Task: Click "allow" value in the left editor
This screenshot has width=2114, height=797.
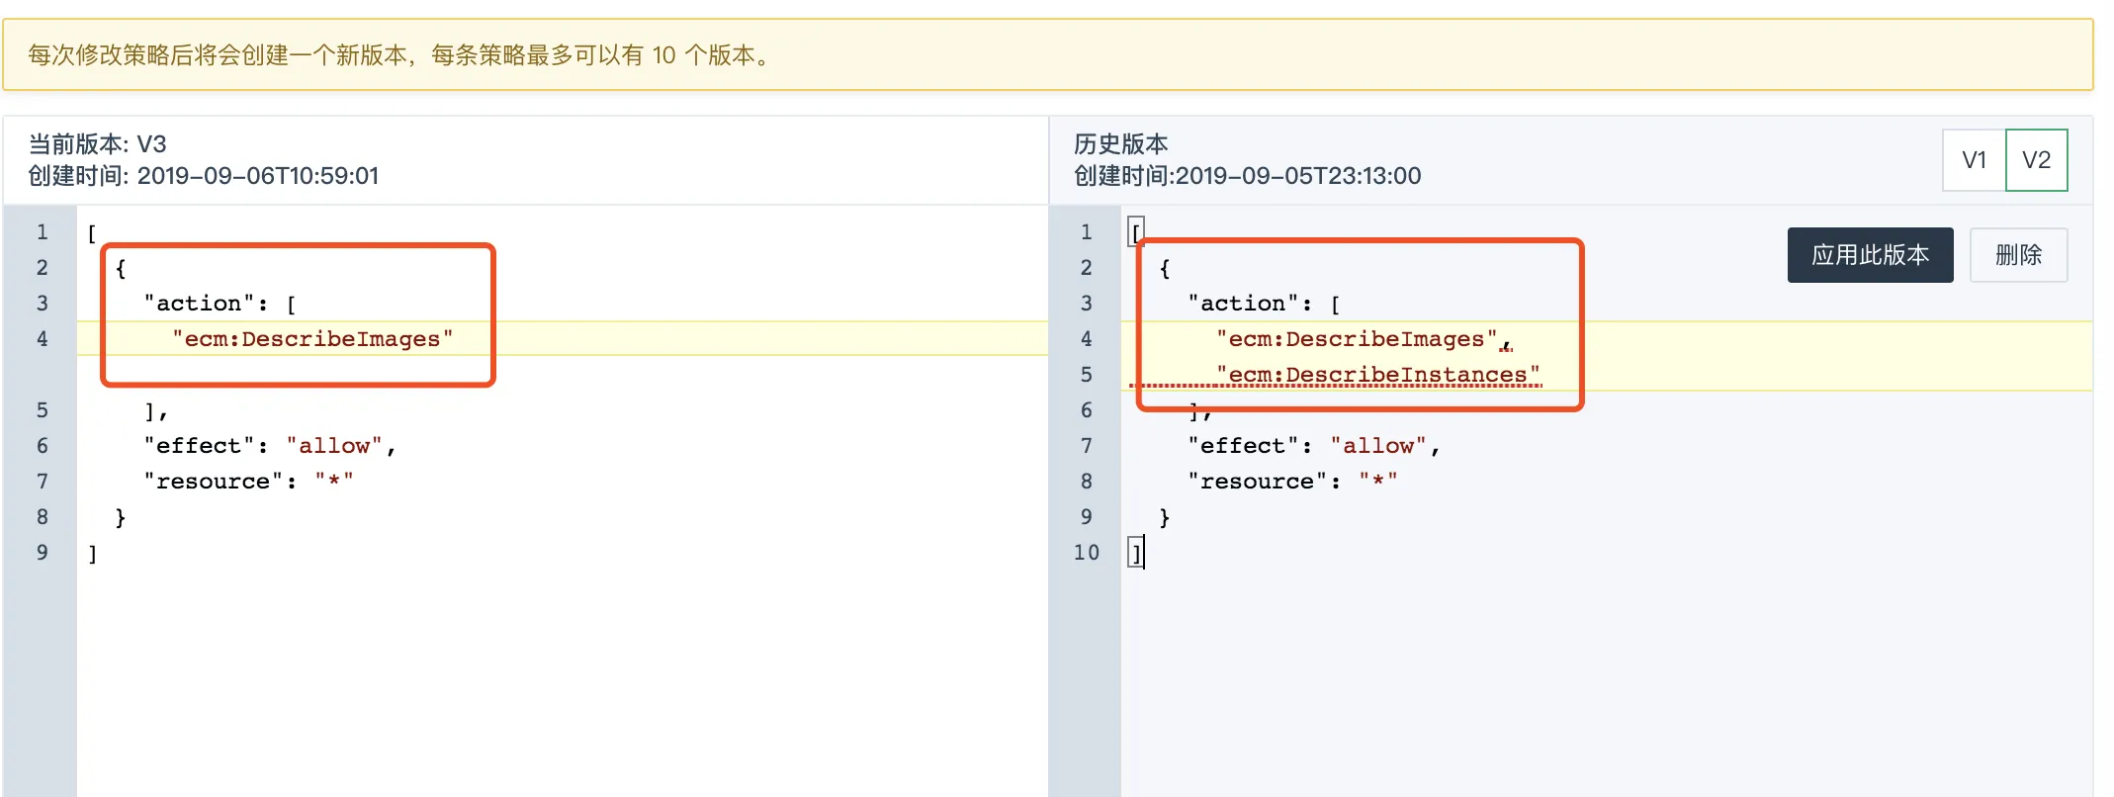Action: coord(333,446)
